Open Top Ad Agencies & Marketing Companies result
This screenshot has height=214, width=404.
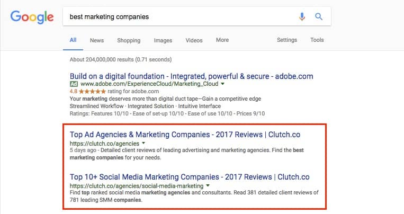tap(185, 135)
